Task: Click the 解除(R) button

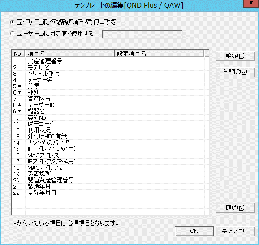Action: [235, 56]
